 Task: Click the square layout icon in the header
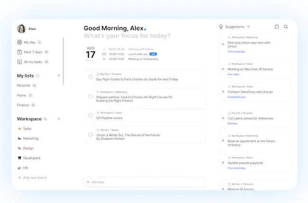click(x=277, y=26)
